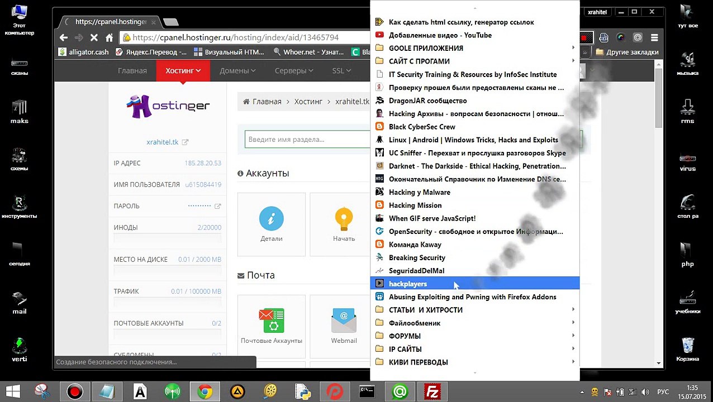Open the Детали account icon

pyautogui.click(x=272, y=224)
